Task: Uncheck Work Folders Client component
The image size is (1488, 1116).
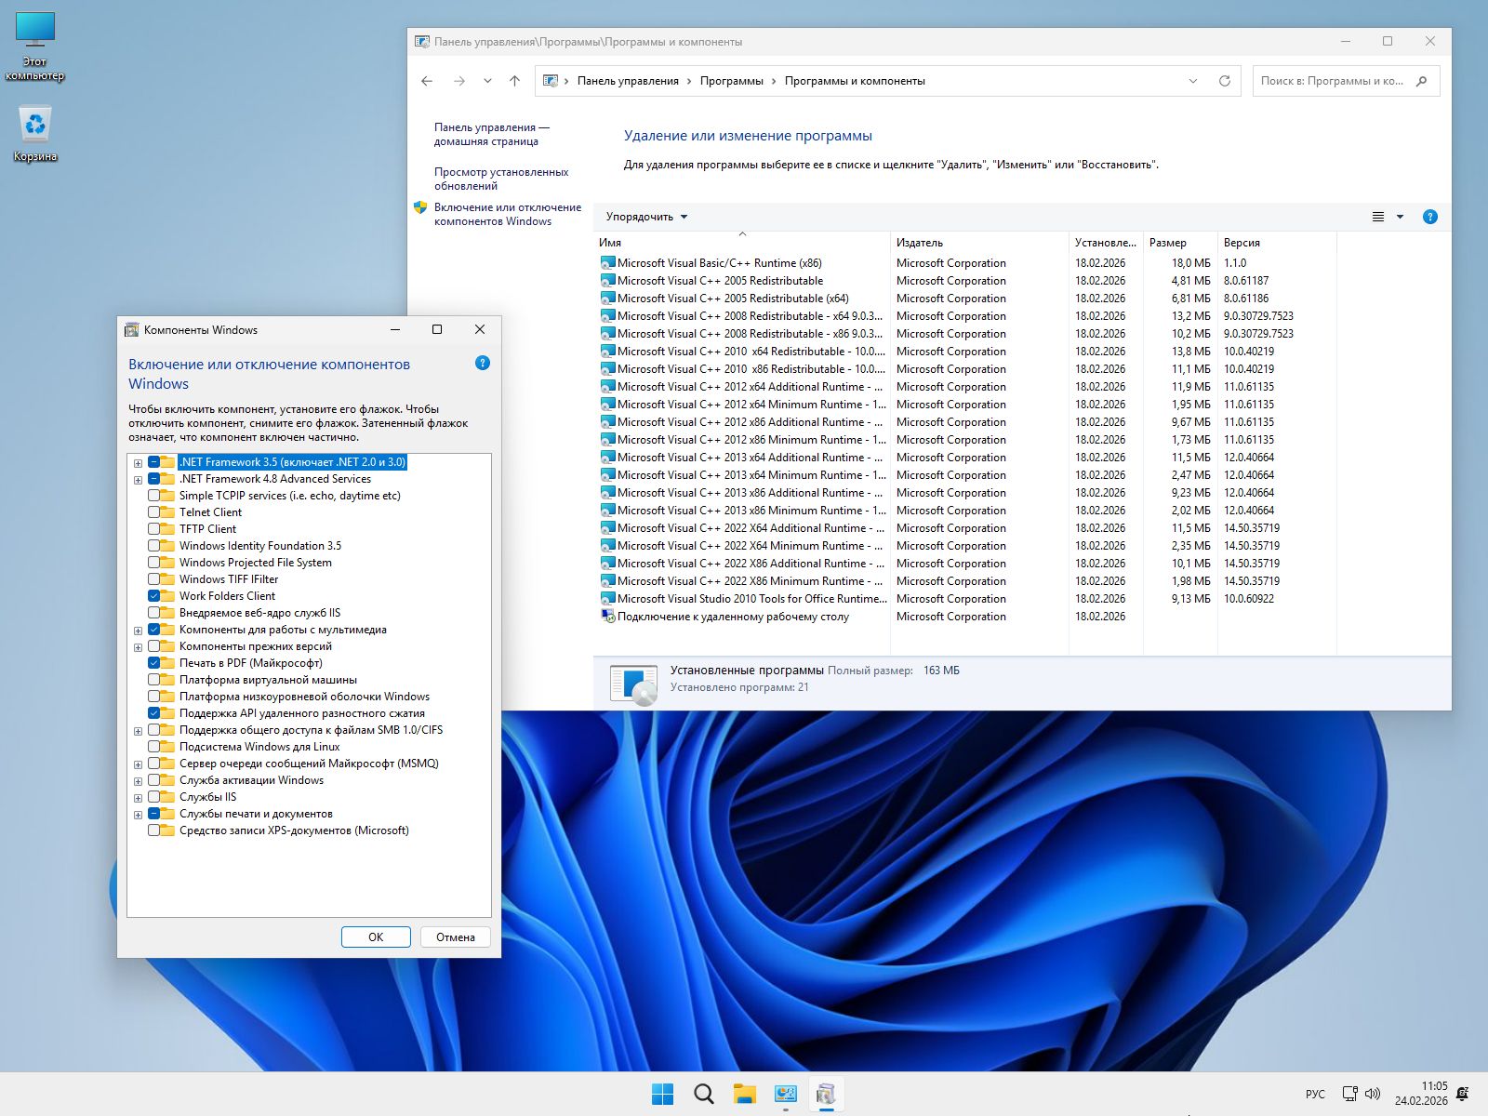Action: pos(154,596)
